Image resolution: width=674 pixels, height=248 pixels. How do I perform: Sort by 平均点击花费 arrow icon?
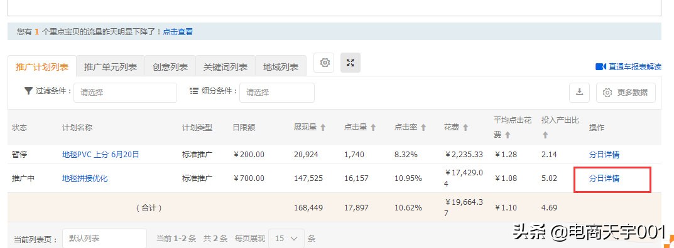[x=507, y=135]
